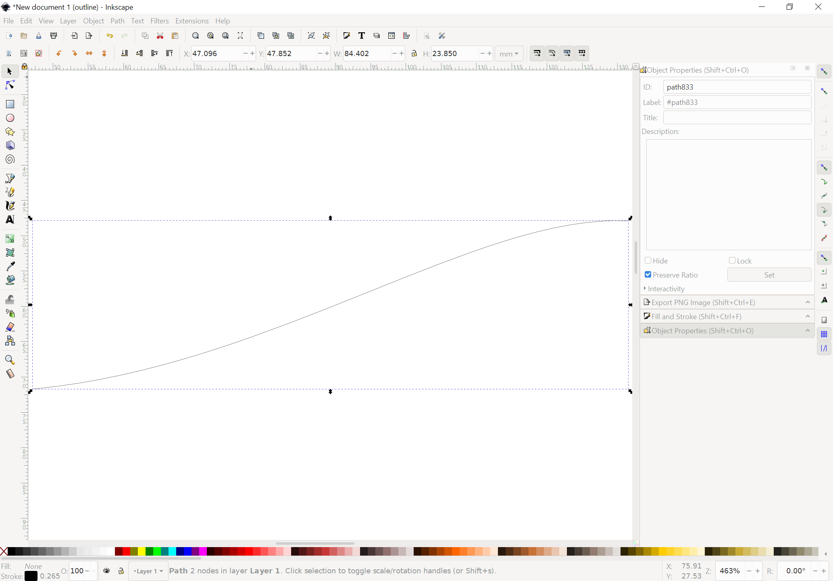This screenshot has height=581, width=833.
Task: Click the Description text area
Action: (729, 194)
